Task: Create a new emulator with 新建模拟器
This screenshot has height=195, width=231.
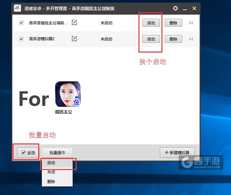Action: 177,153
